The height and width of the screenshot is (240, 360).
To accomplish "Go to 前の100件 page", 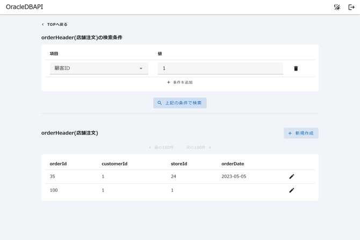I will click(161, 147).
